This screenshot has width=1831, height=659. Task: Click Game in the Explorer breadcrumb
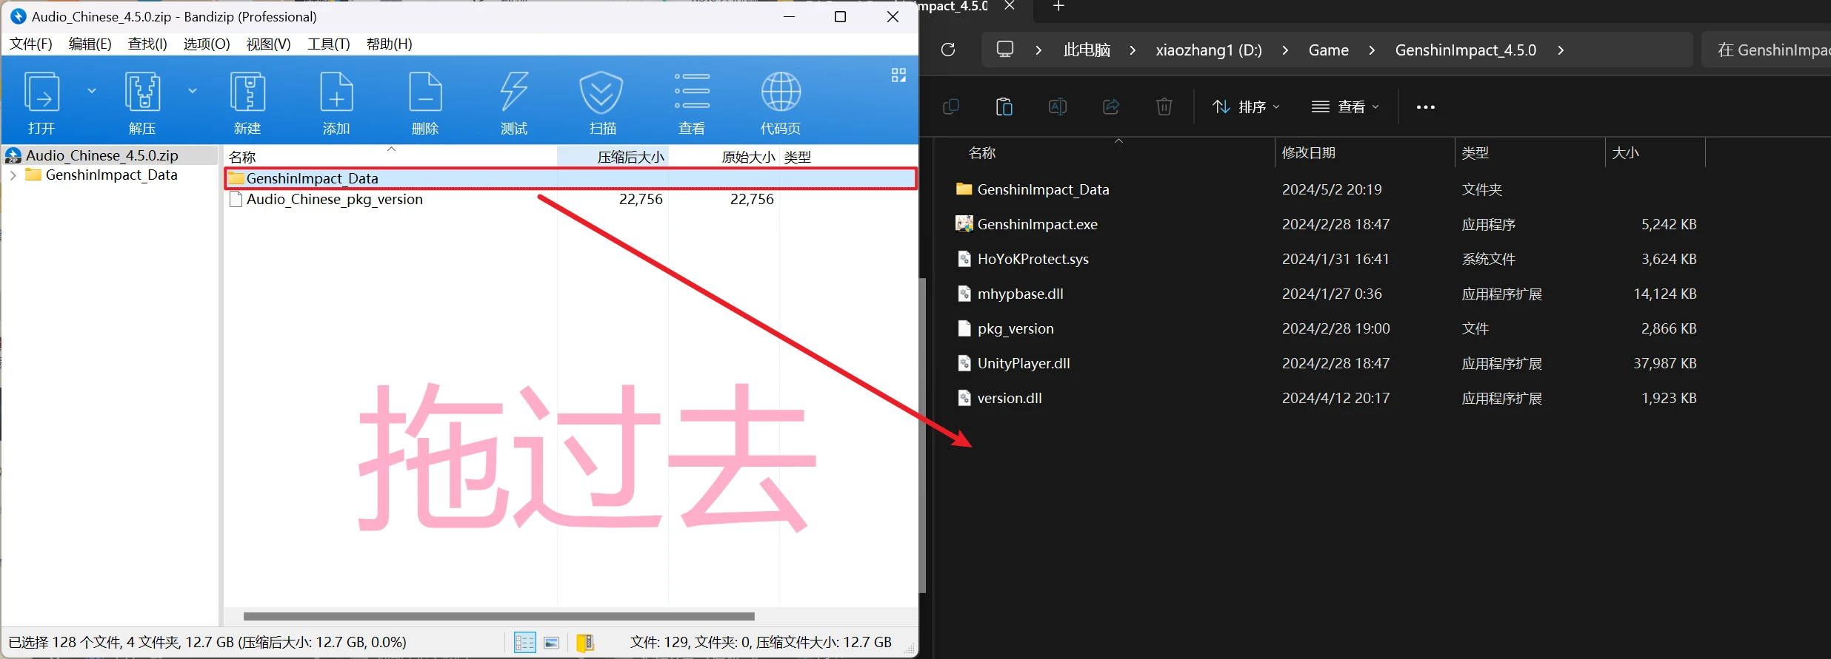click(x=1329, y=50)
